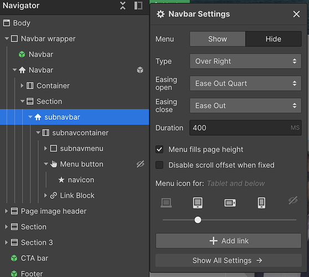Click the Add link button
Image resolution: width=309 pixels, height=277 pixels.
(x=228, y=241)
